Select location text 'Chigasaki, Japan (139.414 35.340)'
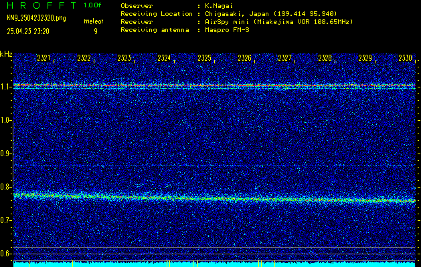Viewport: 421px width, 267px height. click(x=271, y=13)
